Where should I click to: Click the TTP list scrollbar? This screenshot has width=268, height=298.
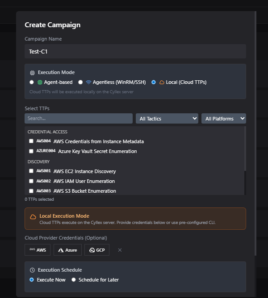[245, 149]
